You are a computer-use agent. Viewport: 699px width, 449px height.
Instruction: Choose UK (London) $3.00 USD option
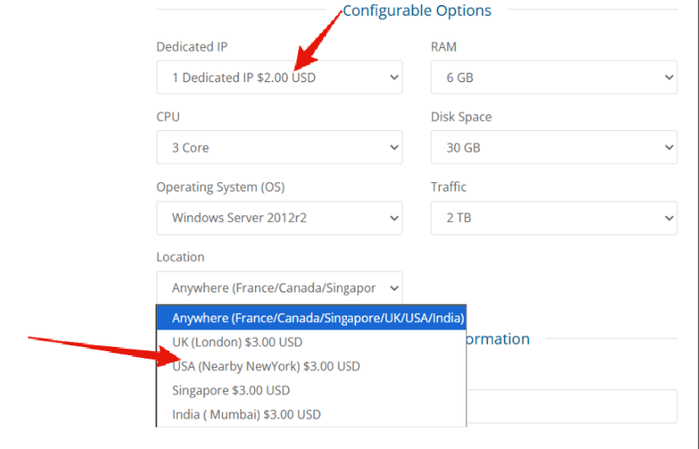coord(237,342)
